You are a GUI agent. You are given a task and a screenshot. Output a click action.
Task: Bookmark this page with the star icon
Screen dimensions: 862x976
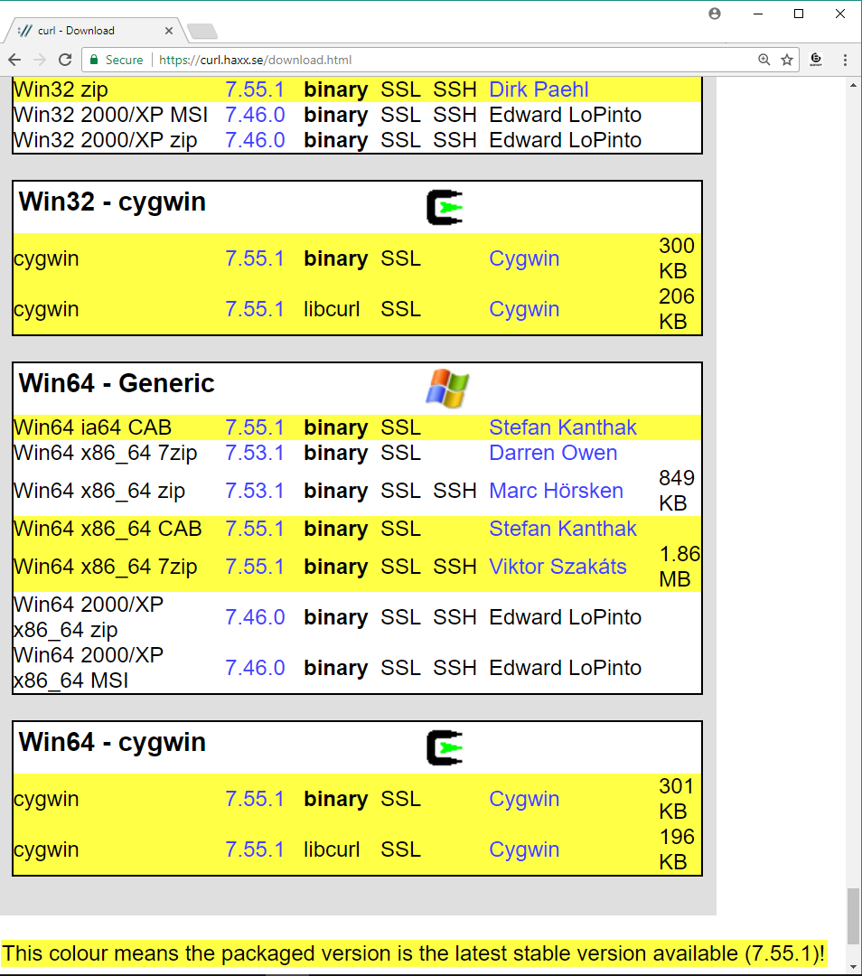[787, 60]
